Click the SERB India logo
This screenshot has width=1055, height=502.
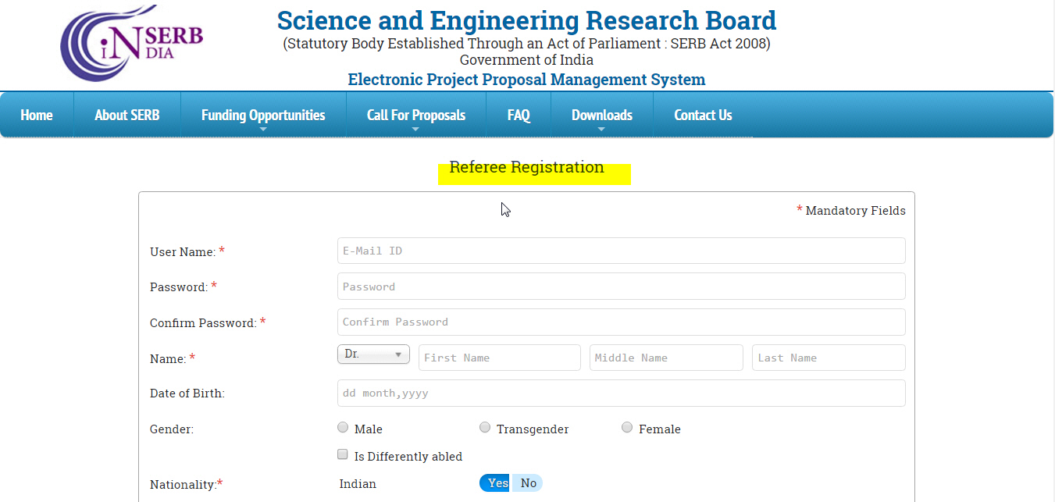[131, 44]
